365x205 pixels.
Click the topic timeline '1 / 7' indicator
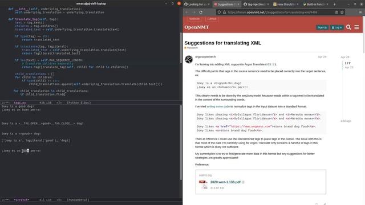pyautogui.click(x=347, y=63)
